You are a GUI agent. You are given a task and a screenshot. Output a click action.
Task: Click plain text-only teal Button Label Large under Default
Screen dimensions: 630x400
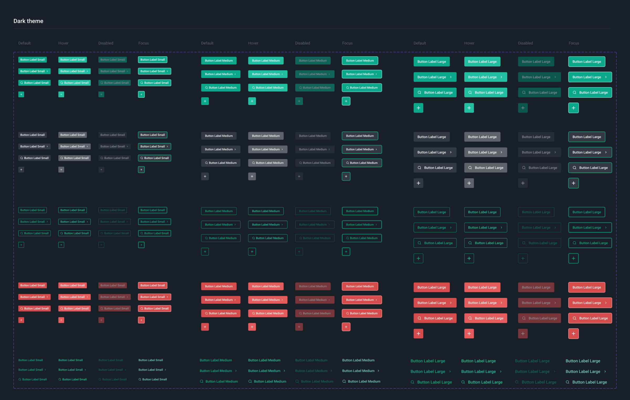pos(428,361)
